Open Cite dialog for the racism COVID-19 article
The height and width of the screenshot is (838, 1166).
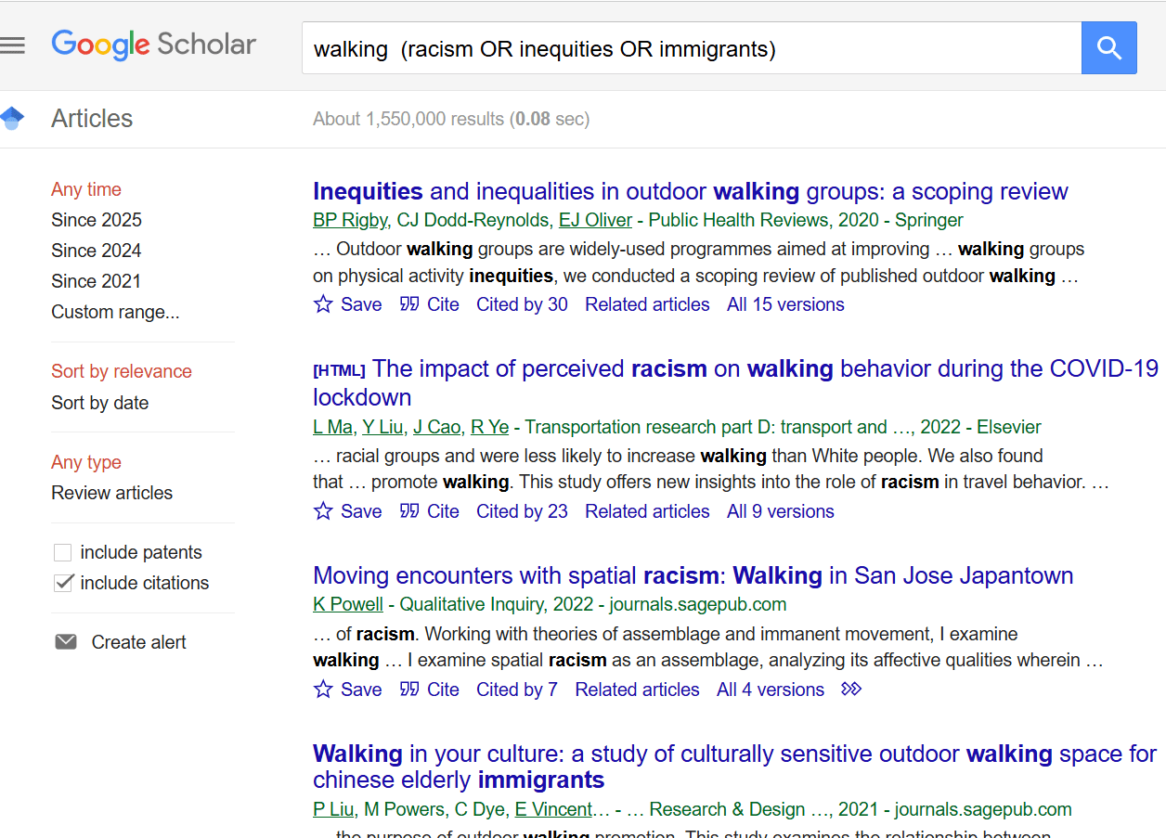coord(429,510)
